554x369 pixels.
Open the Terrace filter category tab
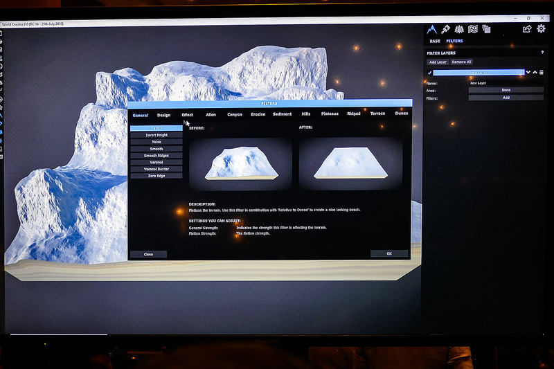click(377, 114)
